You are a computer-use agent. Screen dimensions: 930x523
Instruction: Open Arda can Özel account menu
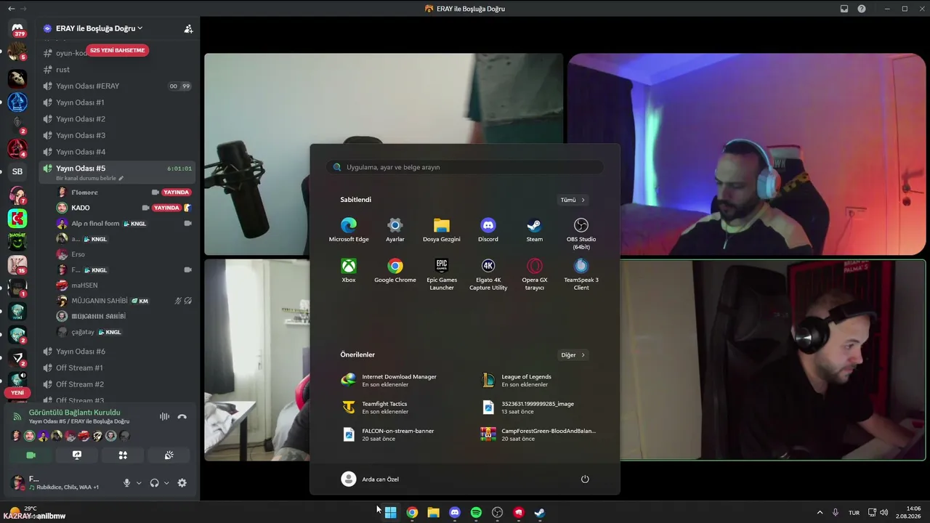point(370,479)
